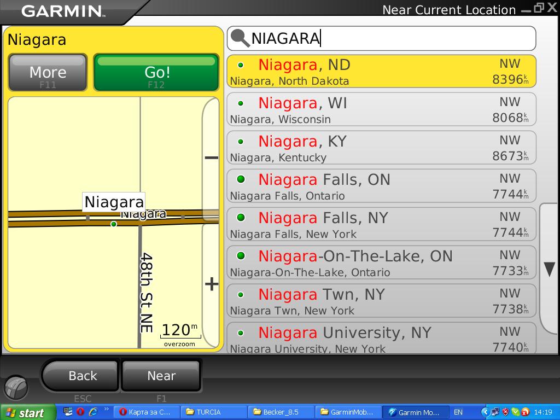Click the orange tray icon near clock
The image size is (560, 420).
click(x=526, y=412)
